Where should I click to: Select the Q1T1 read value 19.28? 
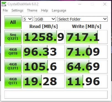[x=44, y=81]
